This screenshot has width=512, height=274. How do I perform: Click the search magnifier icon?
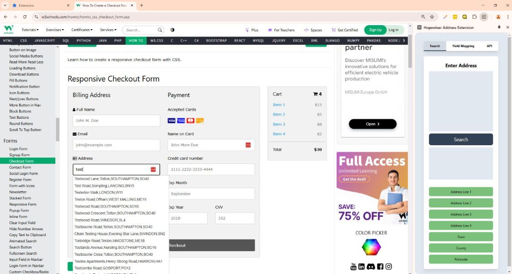click(160, 30)
